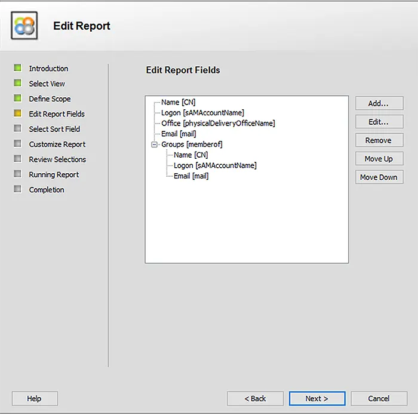The width and height of the screenshot is (418, 415).
Task: Click the Customize Report step label
Action: pyautogui.click(x=57, y=145)
